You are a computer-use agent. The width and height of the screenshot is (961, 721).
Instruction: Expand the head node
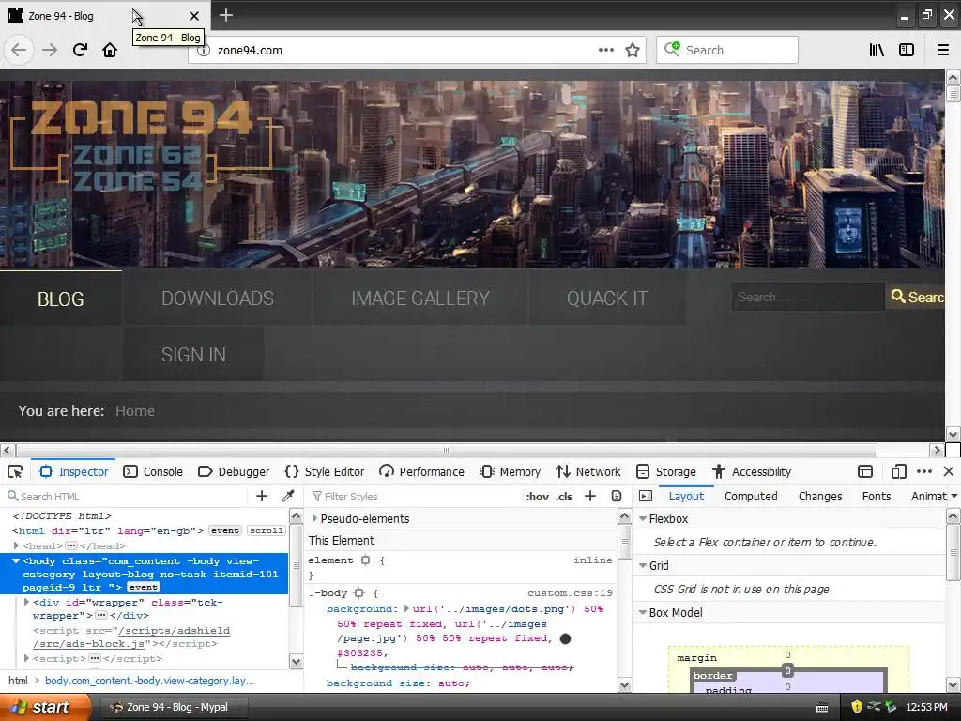coord(17,545)
